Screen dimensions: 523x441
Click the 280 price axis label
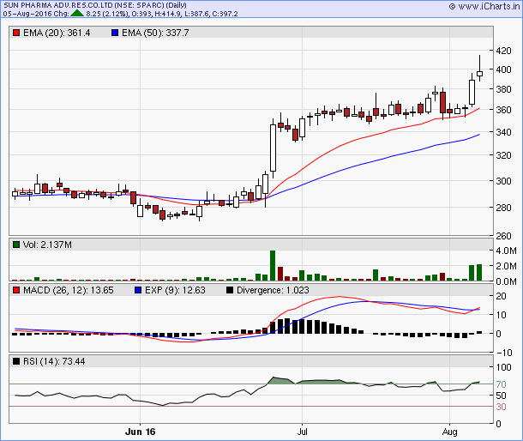click(x=503, y=208)
